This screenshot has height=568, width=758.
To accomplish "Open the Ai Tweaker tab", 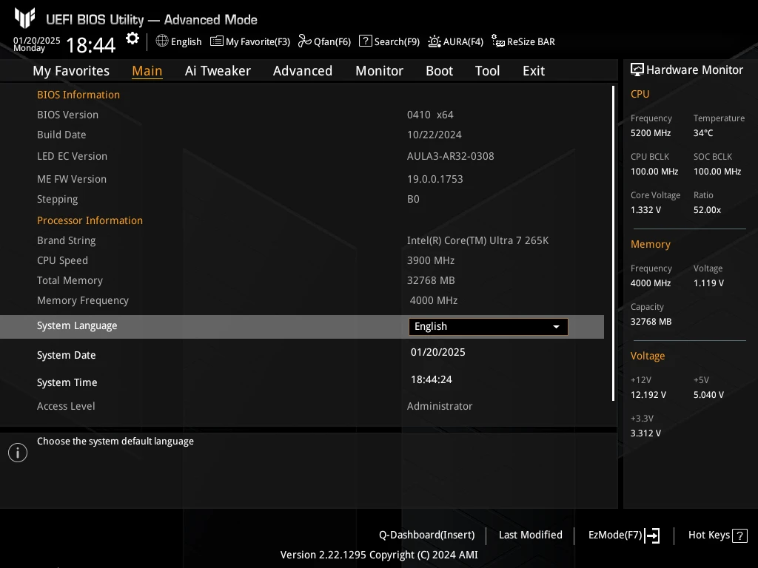I will tap(218, 70).
